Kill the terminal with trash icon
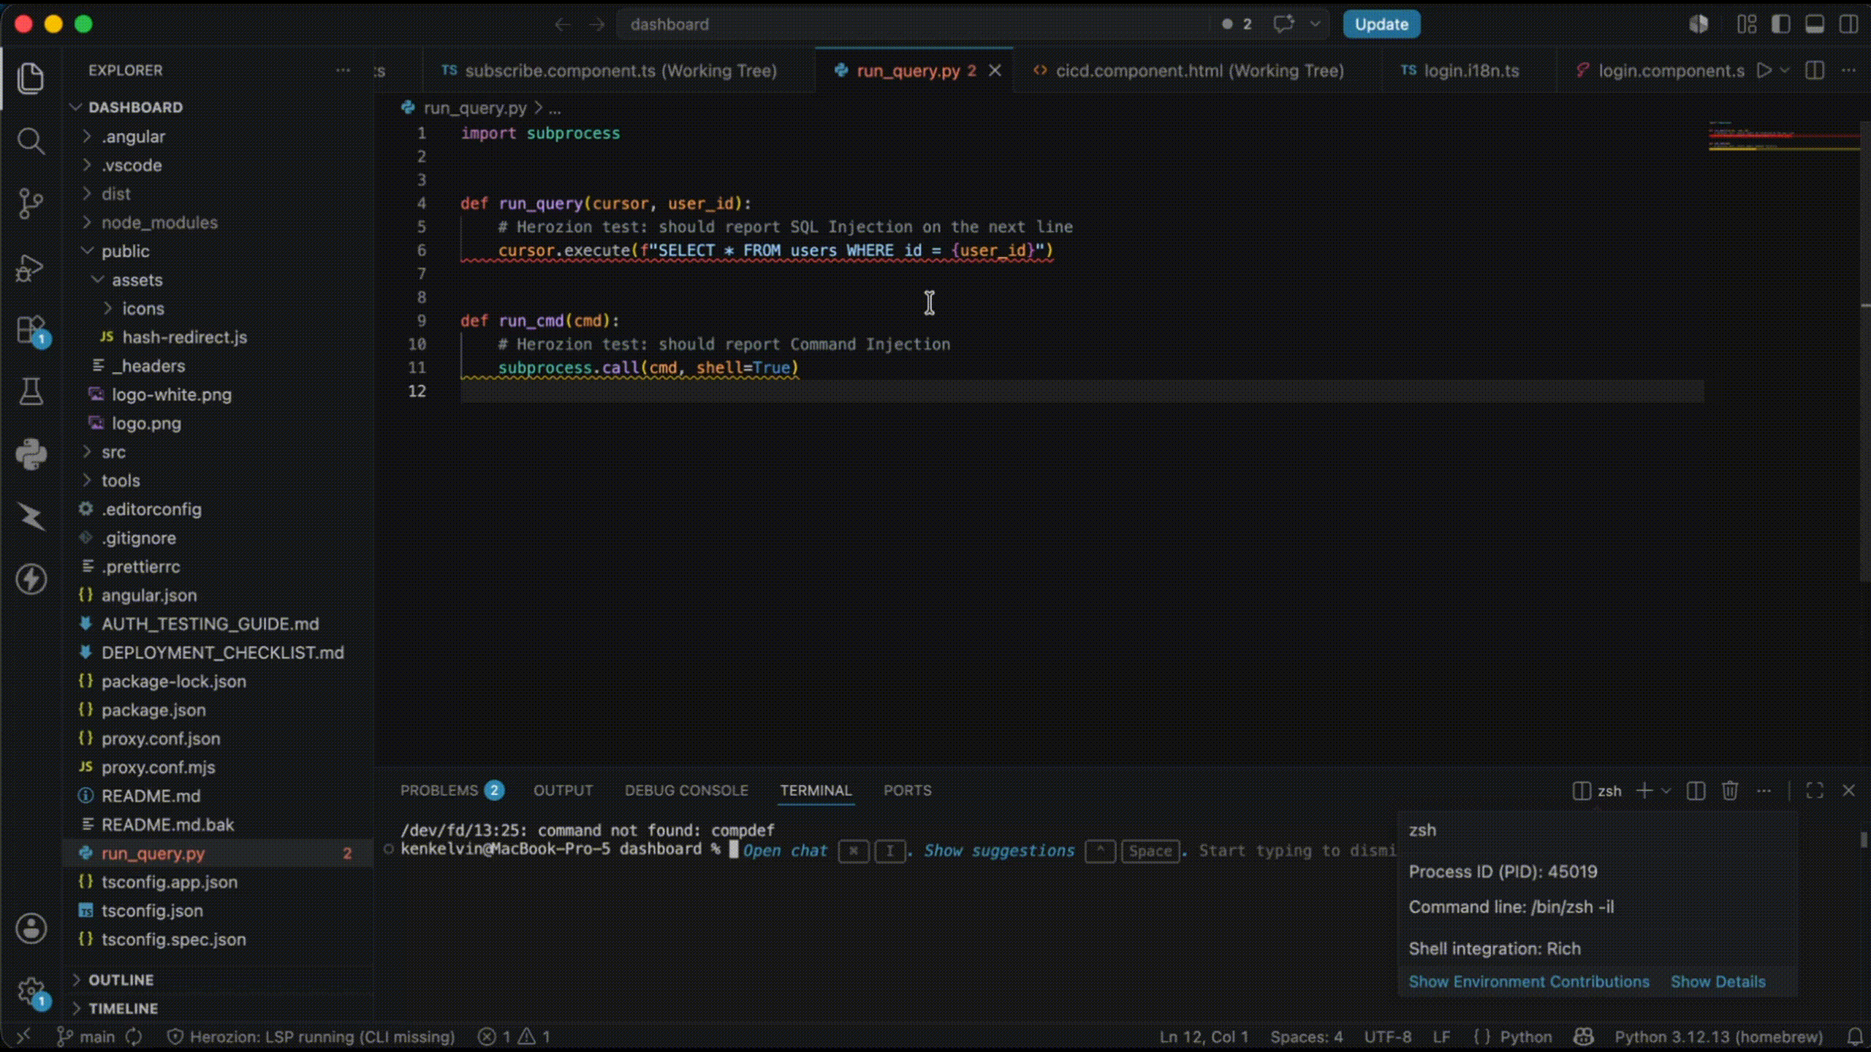Viewport: 1871px width, 1052px height. coord(1729,790)
